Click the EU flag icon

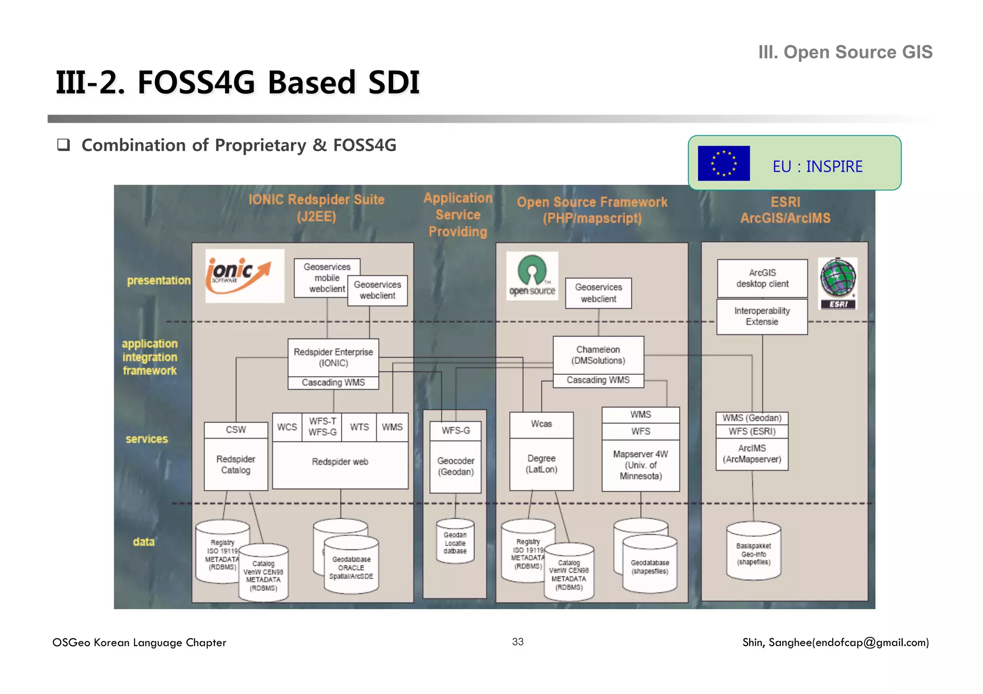[723, 164]
